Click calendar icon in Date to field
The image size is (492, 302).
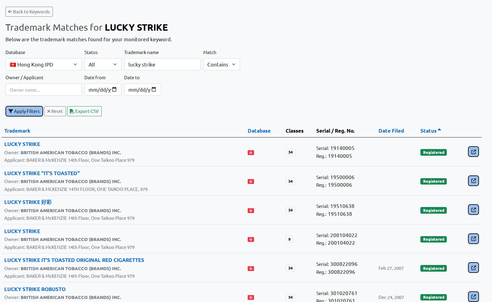coord(154,90)
